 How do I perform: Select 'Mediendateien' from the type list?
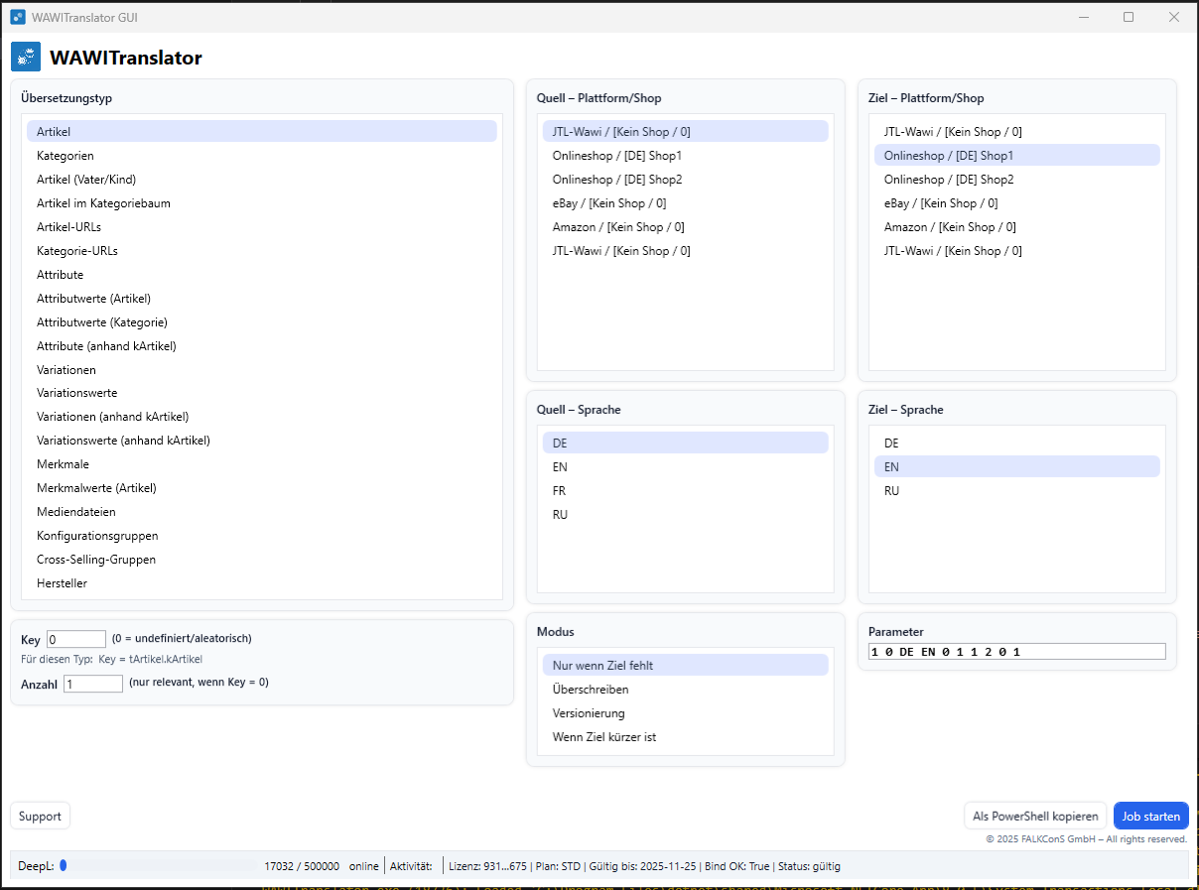click(76, 512)
